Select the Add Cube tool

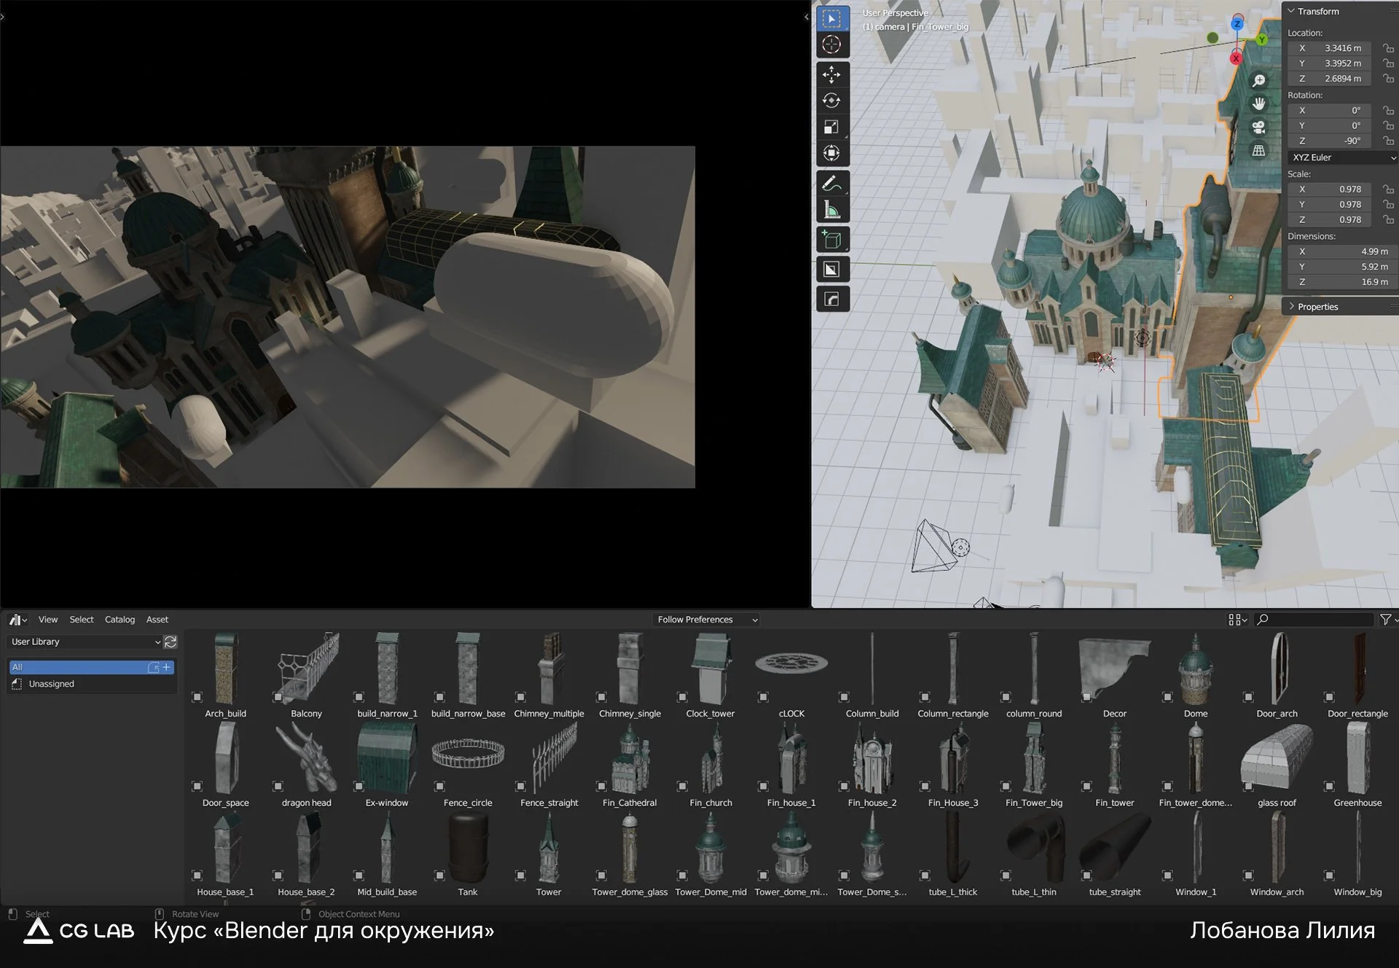point(831,240)
